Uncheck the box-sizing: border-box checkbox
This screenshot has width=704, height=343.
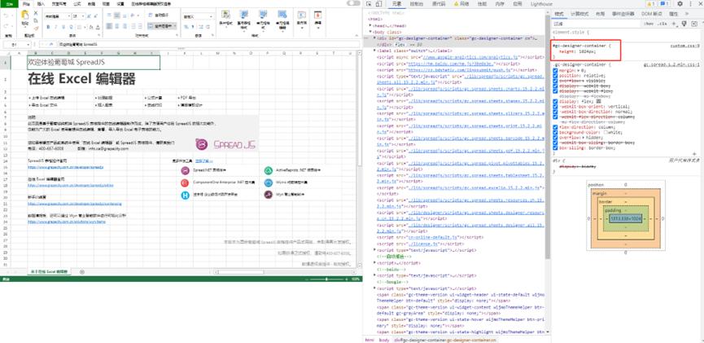pos(555,147)
